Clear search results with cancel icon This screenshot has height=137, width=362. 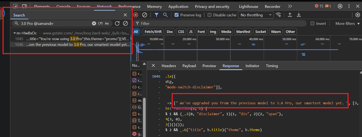(125, 23)
